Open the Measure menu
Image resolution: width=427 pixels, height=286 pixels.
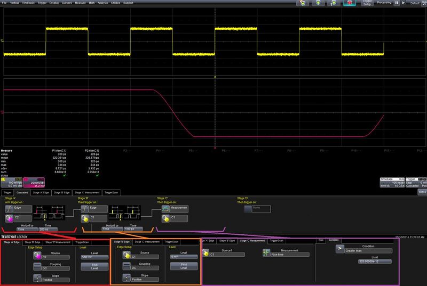point(80,3)
